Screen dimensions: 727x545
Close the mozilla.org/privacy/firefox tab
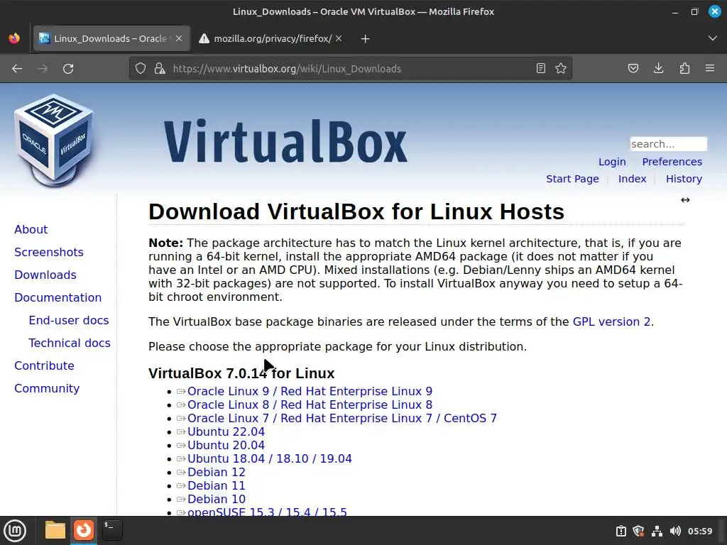(339, 38)
